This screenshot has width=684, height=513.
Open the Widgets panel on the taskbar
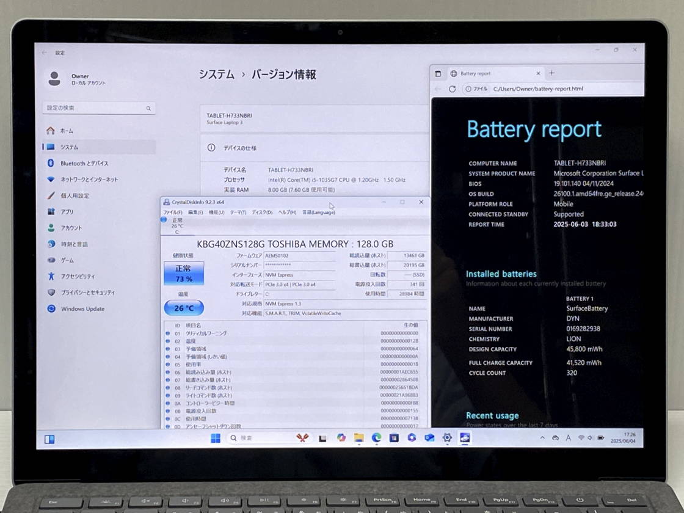[49, 439]
